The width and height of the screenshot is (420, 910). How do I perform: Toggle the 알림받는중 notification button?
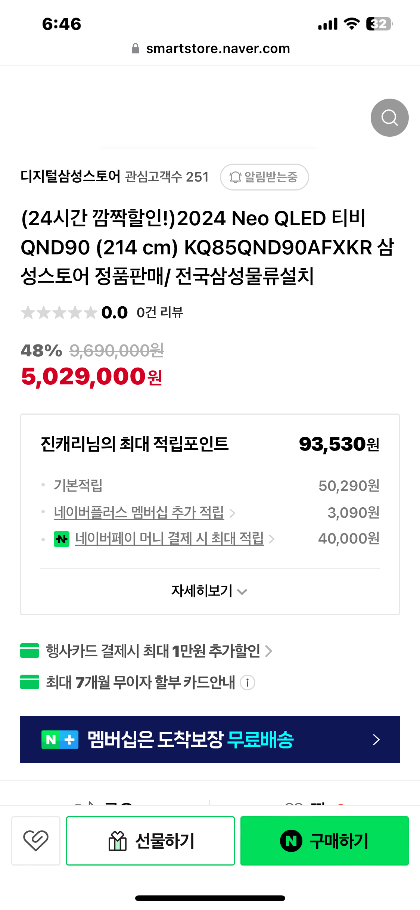(264, 177)
